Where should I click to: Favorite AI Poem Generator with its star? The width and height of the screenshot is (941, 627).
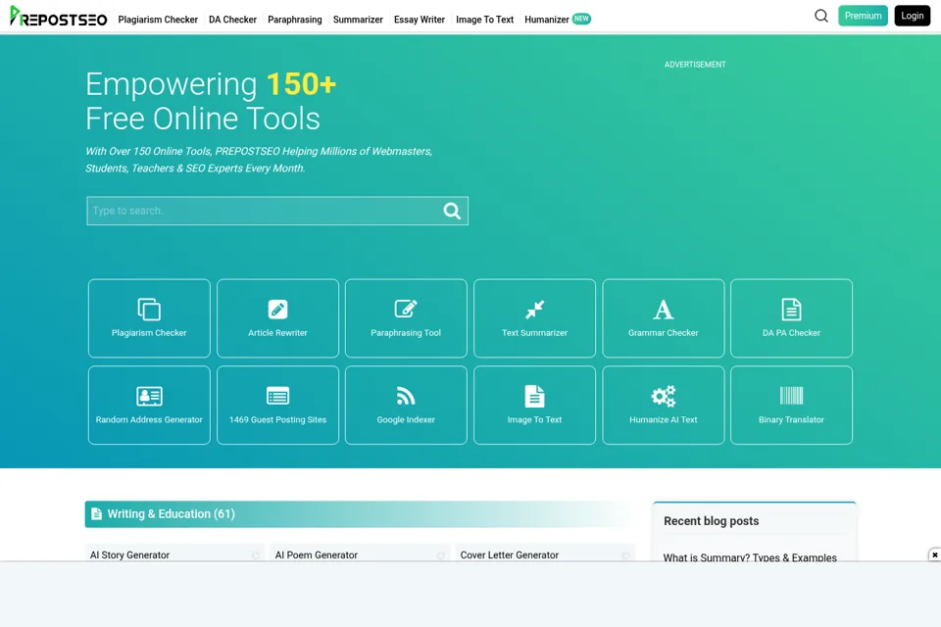440,555
